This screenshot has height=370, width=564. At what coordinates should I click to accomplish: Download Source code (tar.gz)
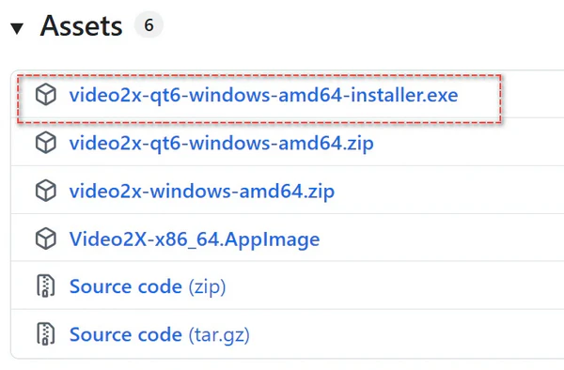(160, 335)
